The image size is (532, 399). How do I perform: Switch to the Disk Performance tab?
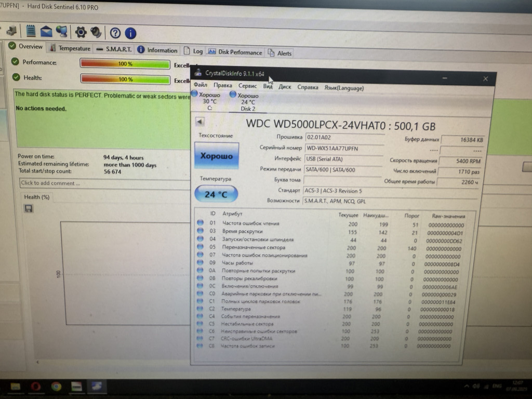click(x=235, y=52)
